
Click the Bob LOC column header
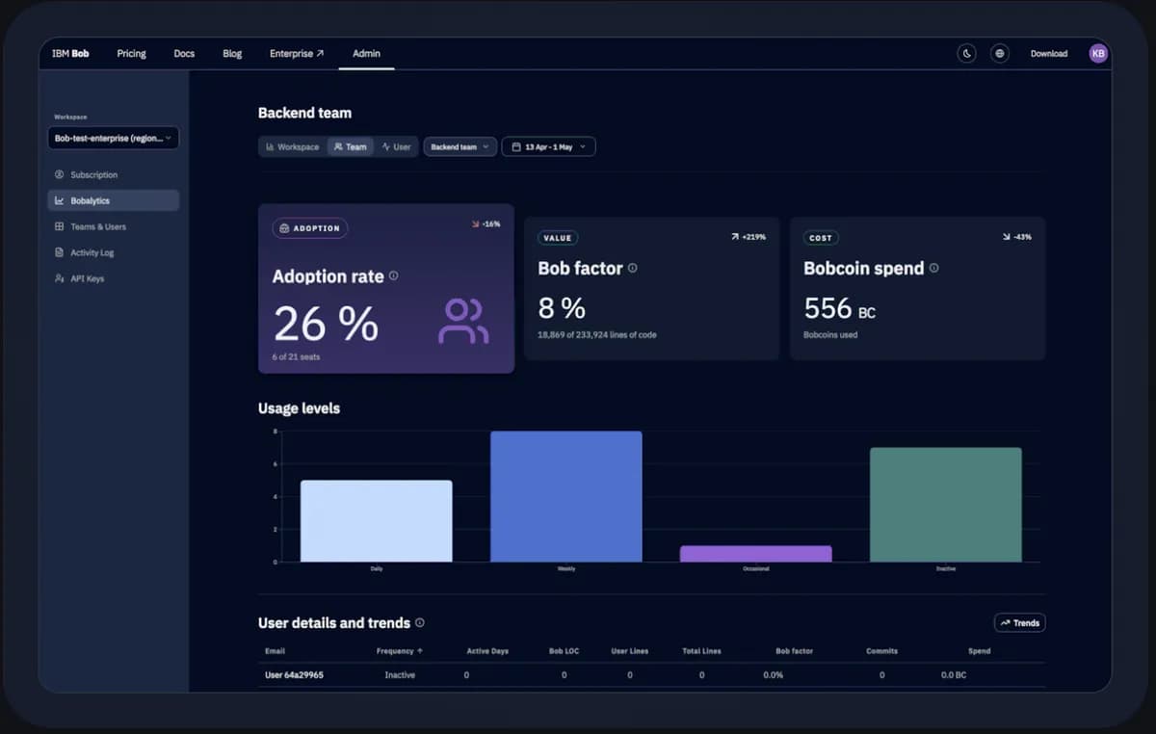click(x=564, y=651)
